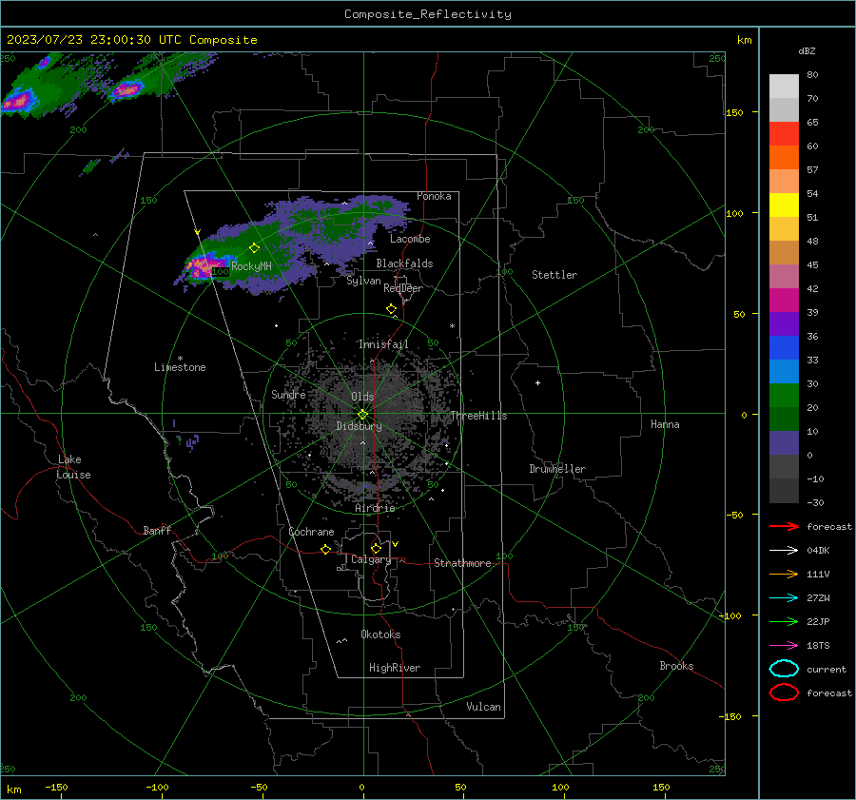Screen dimensions: 856x800
Task: Click the Sylvan label
Action: pyautogui.click(x=363, y=281)
